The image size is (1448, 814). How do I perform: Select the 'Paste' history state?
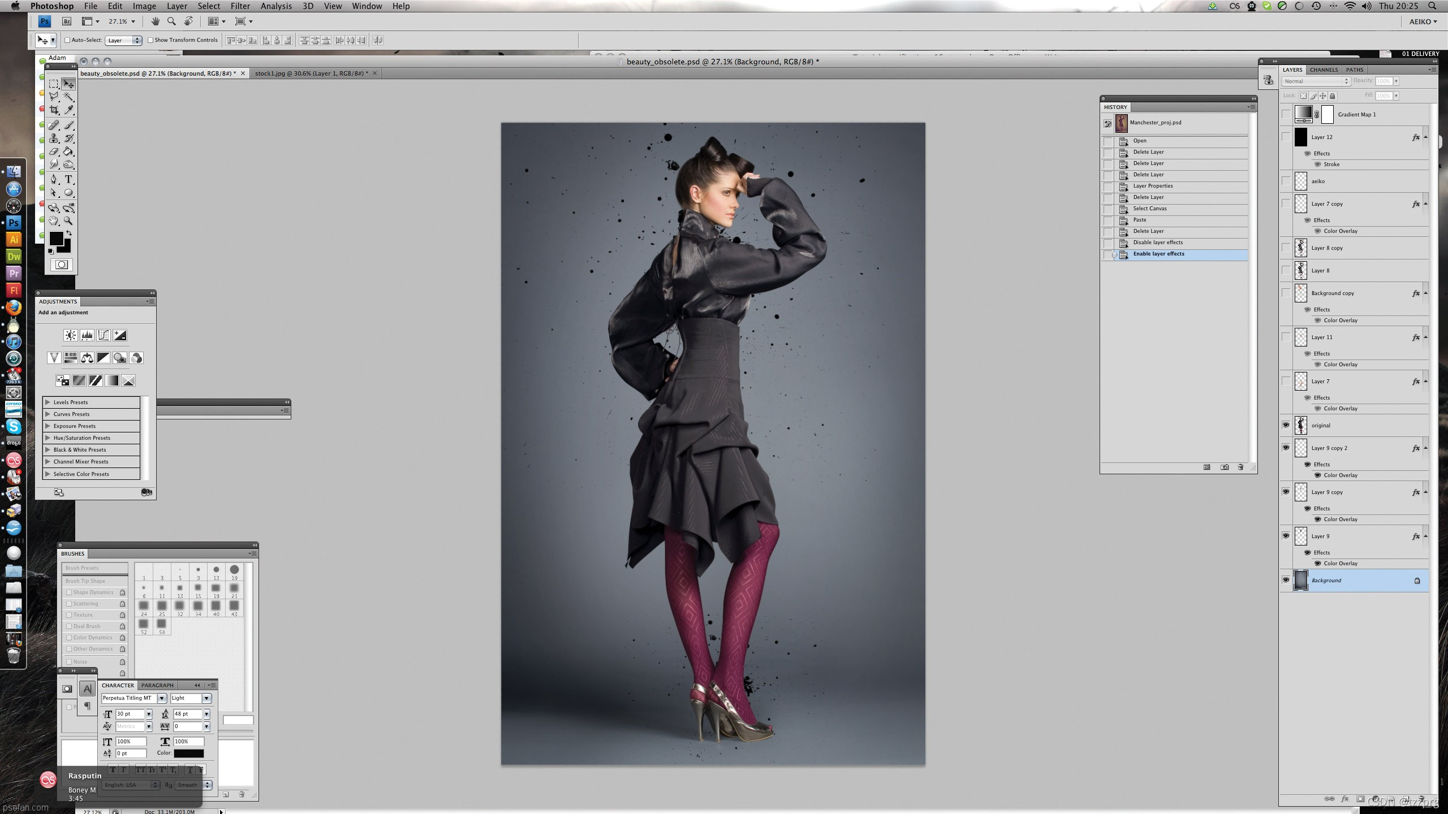tap(1140, 220)
